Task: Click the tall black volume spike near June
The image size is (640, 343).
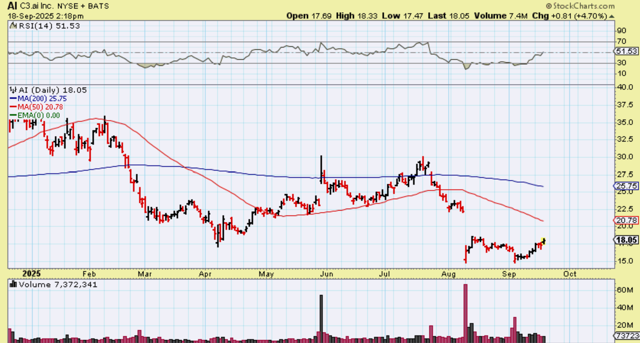Action: click(x=321, y=319)
